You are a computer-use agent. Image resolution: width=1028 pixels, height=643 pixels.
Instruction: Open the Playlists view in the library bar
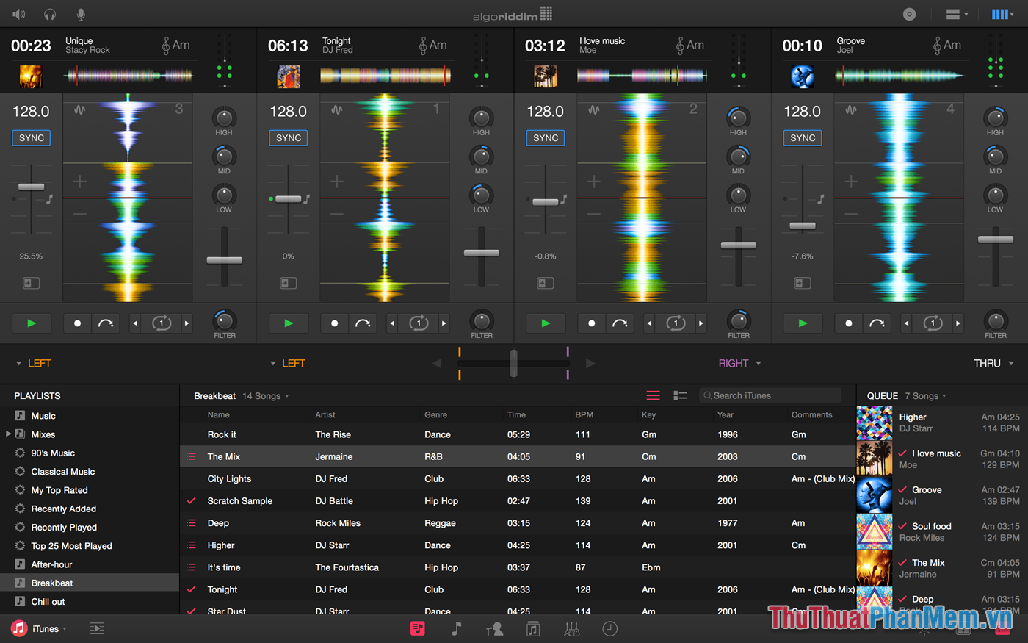(418, 629)
